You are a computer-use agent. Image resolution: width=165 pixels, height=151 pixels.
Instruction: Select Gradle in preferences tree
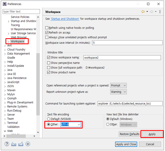coord(11,58)
